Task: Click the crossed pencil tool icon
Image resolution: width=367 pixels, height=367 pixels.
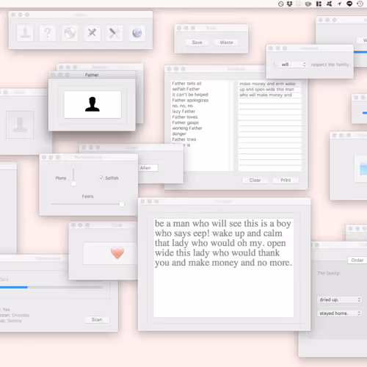Action: pos(92,33)
